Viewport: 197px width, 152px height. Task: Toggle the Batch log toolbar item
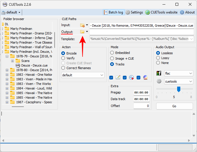(113, 12)
